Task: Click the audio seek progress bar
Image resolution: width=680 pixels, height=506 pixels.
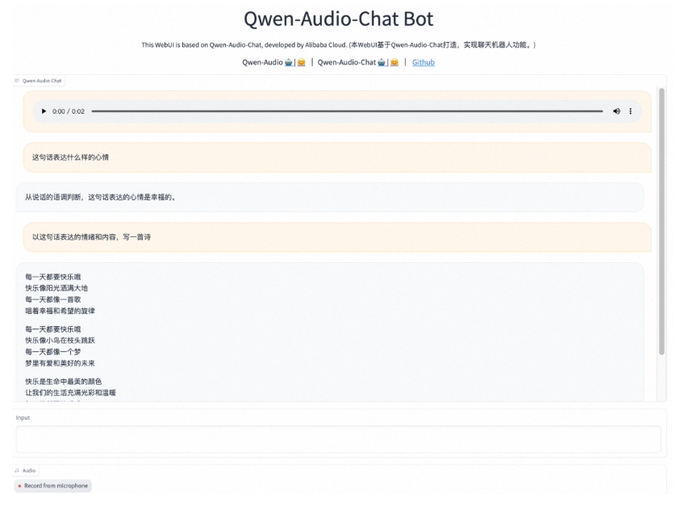Action: [x=347, y=111]
